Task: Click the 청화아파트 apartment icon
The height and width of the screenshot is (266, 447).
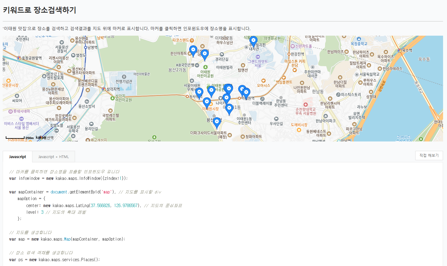Action: click(242, 137)
